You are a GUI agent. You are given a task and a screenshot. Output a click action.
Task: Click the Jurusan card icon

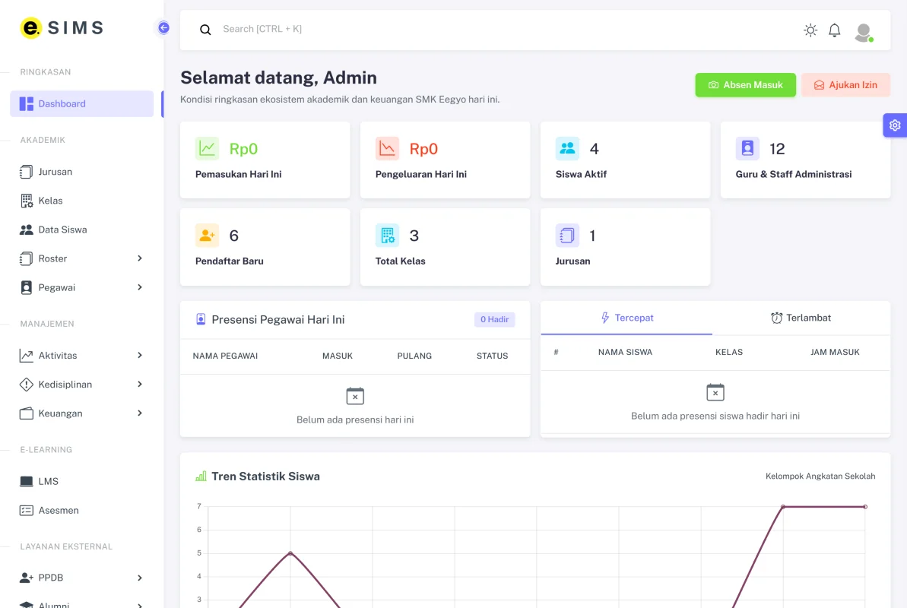[567, 236]
